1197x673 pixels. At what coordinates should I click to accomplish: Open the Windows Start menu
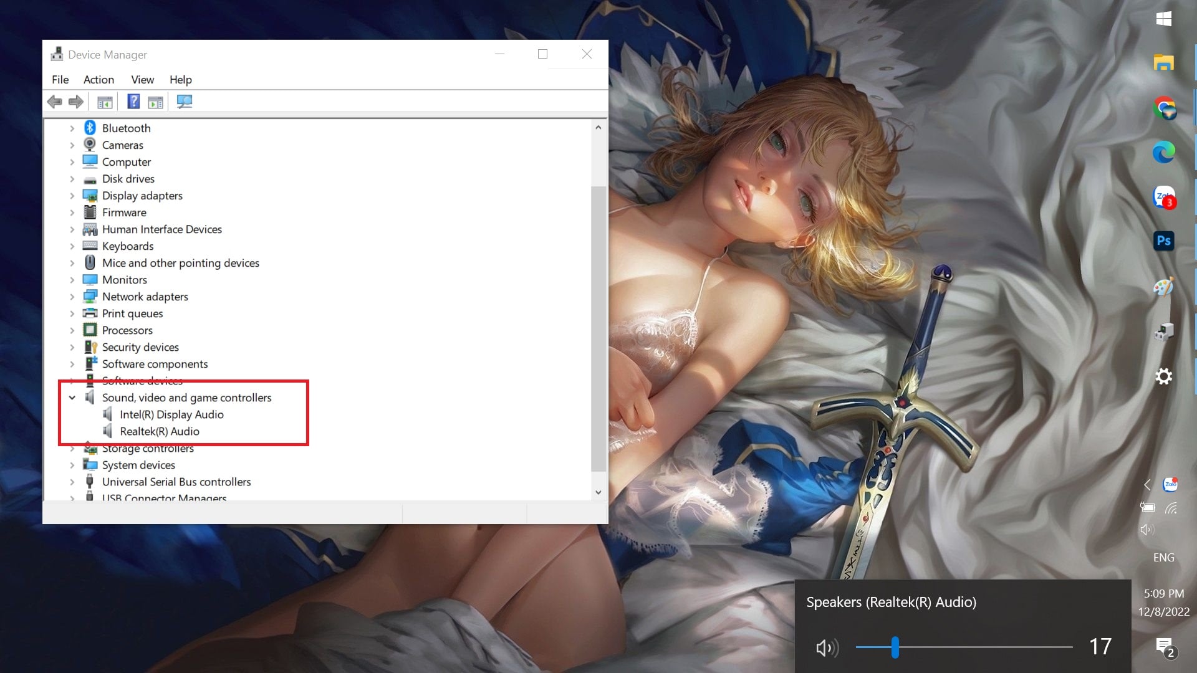pos(1163,19)
